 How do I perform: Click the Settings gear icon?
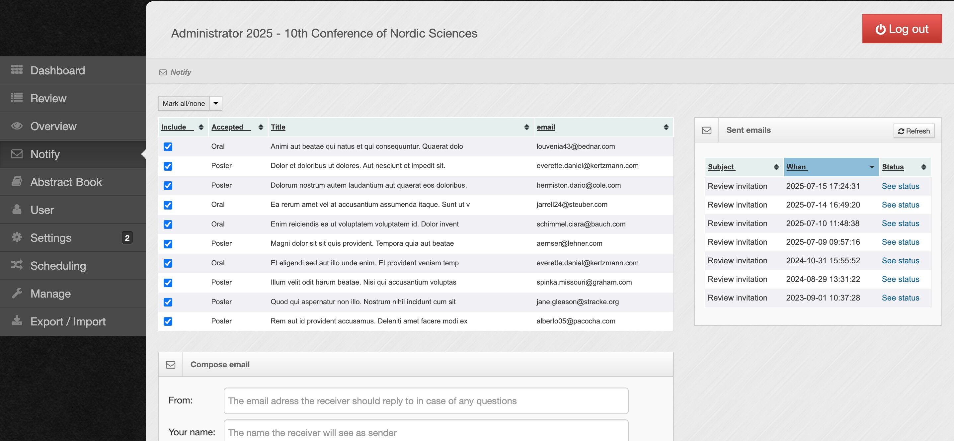pos(17,237)
